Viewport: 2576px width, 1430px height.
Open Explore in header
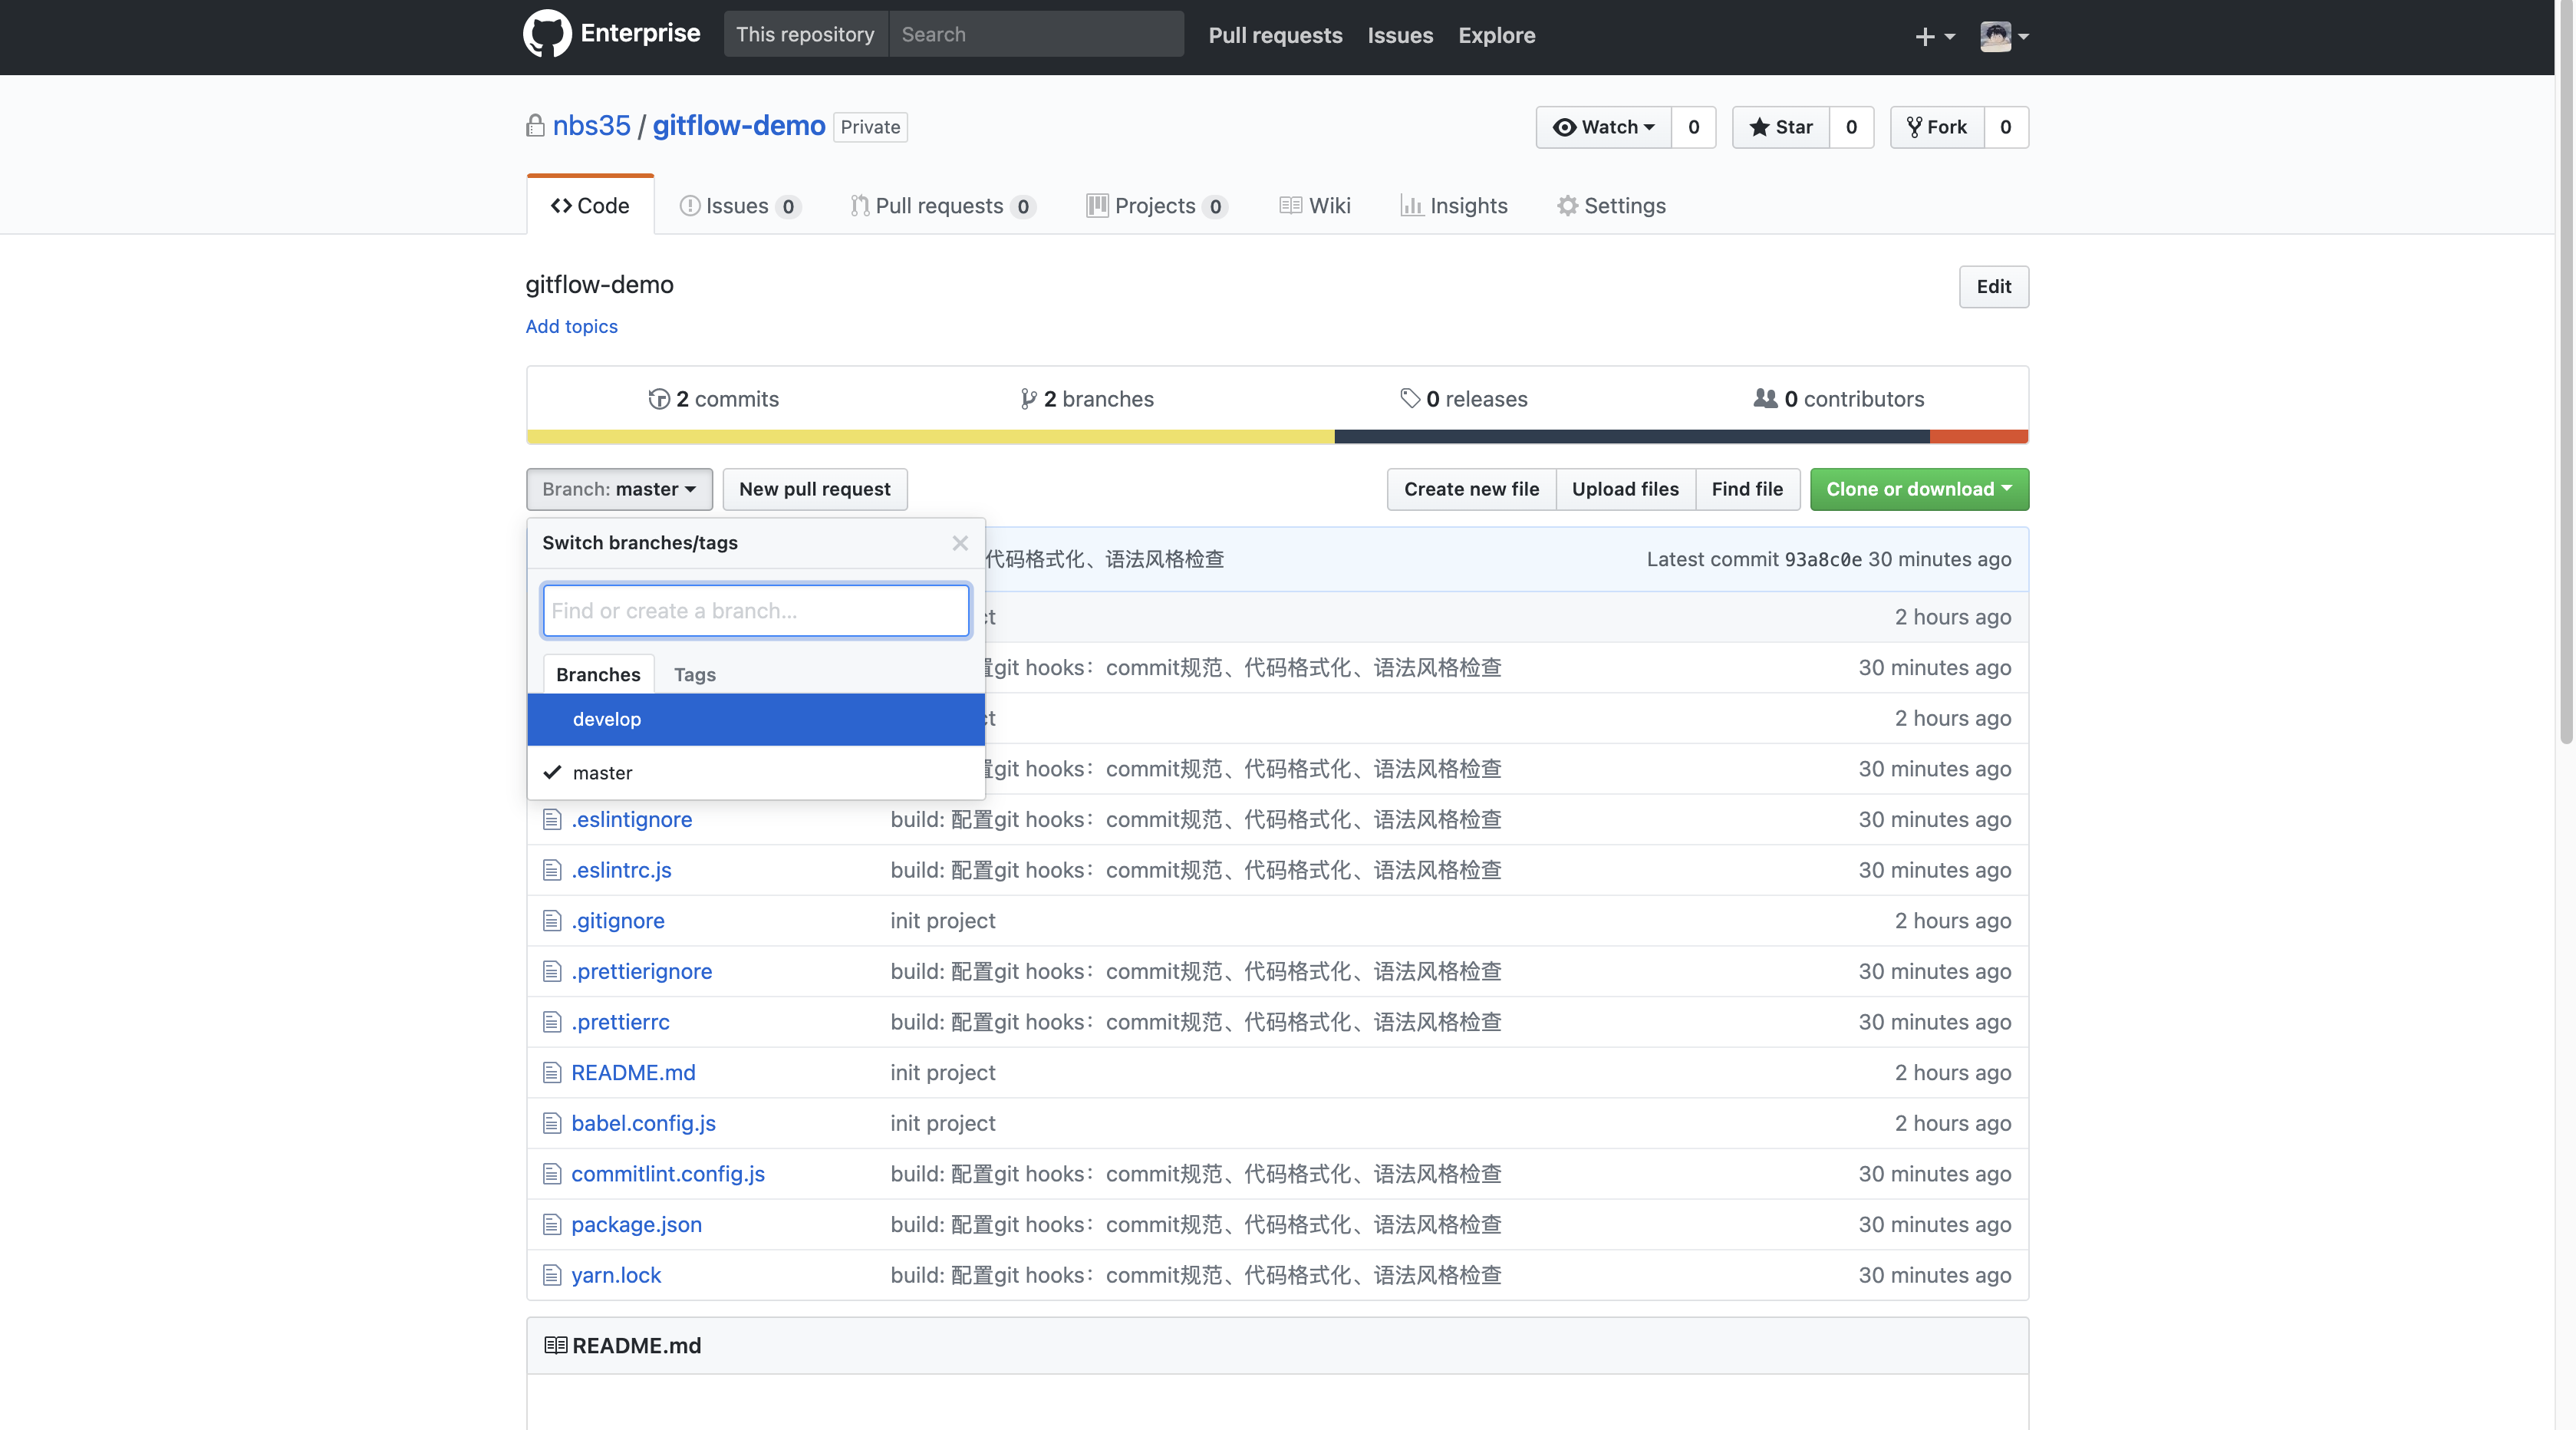[x=1496, y=35]
